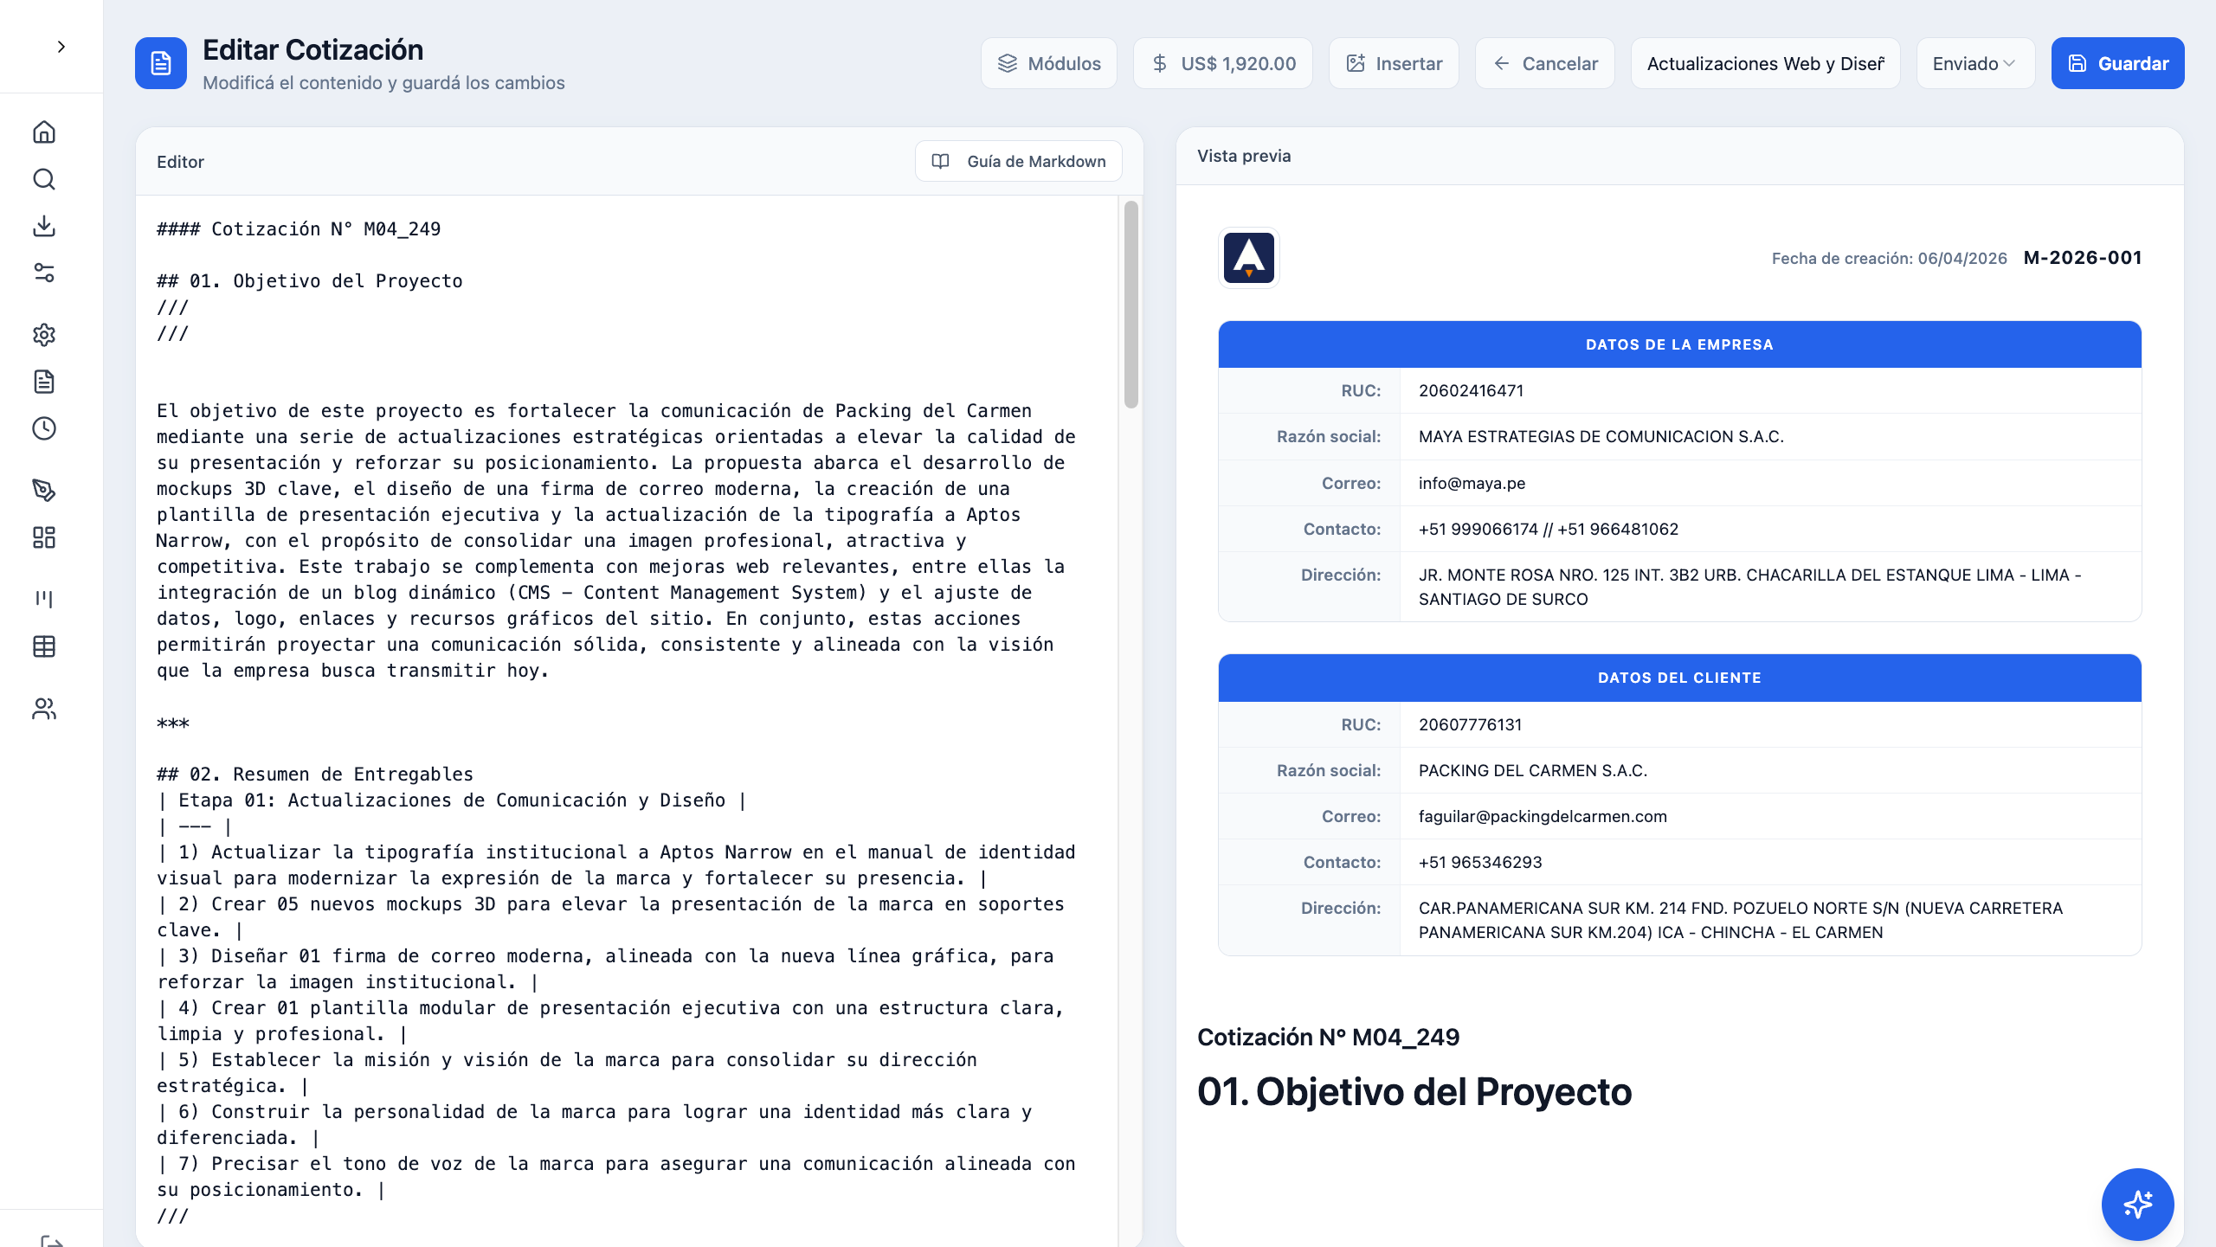Screen dimensions: 2216x1247
Task: Open the dashboard grid icon in sidebar
Action: tap(44, 537)
